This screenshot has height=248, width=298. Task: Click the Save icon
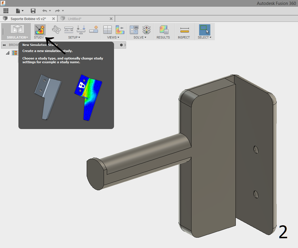[x=33, y=11]
